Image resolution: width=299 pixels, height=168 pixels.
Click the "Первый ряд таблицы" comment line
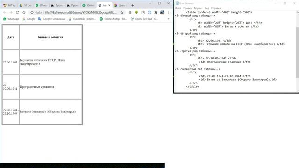(x=195, y=15)
